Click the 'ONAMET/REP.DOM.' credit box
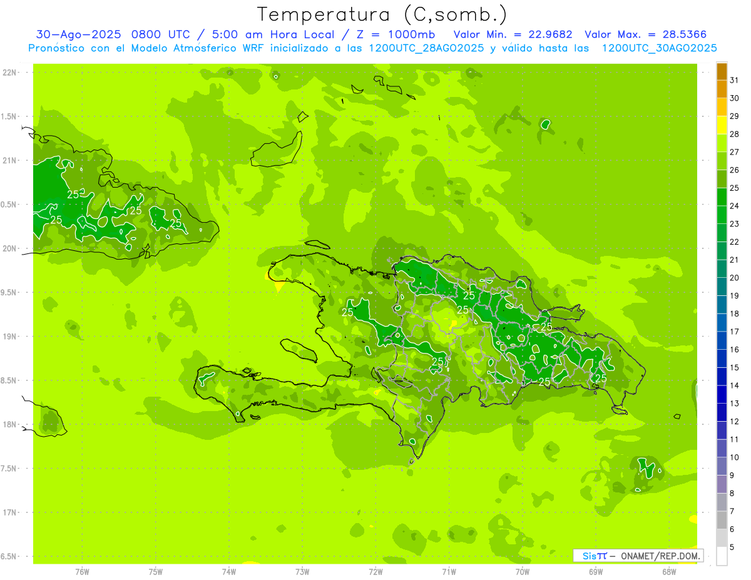 (x=638, y=556)
